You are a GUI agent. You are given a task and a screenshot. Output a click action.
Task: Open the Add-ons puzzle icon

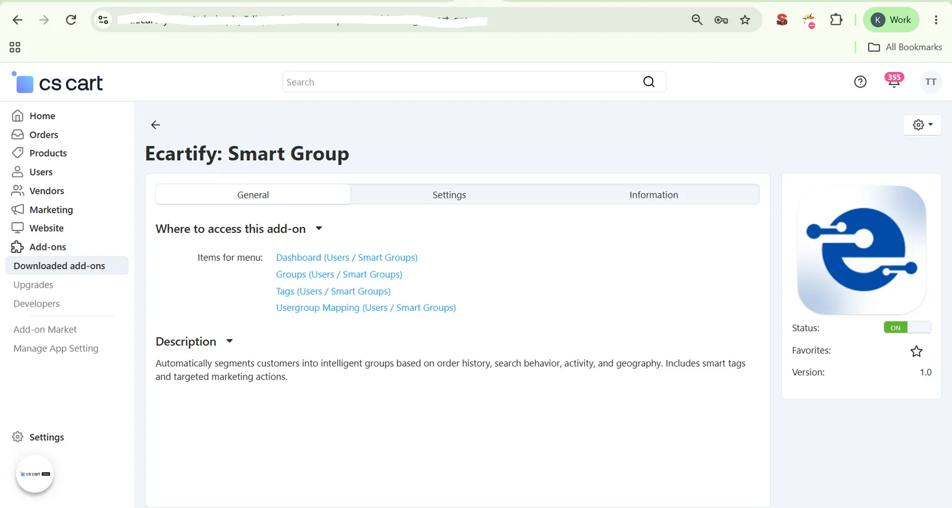[18, 247]
